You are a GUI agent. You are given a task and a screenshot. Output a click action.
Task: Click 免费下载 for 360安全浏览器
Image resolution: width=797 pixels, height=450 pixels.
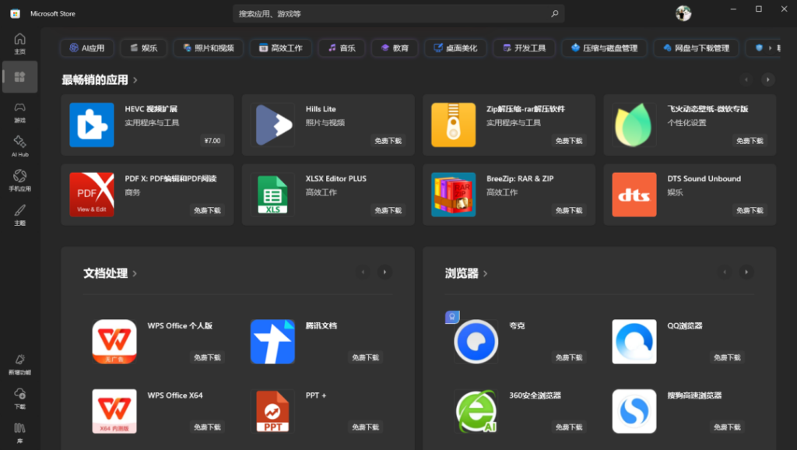pos(569,427)
